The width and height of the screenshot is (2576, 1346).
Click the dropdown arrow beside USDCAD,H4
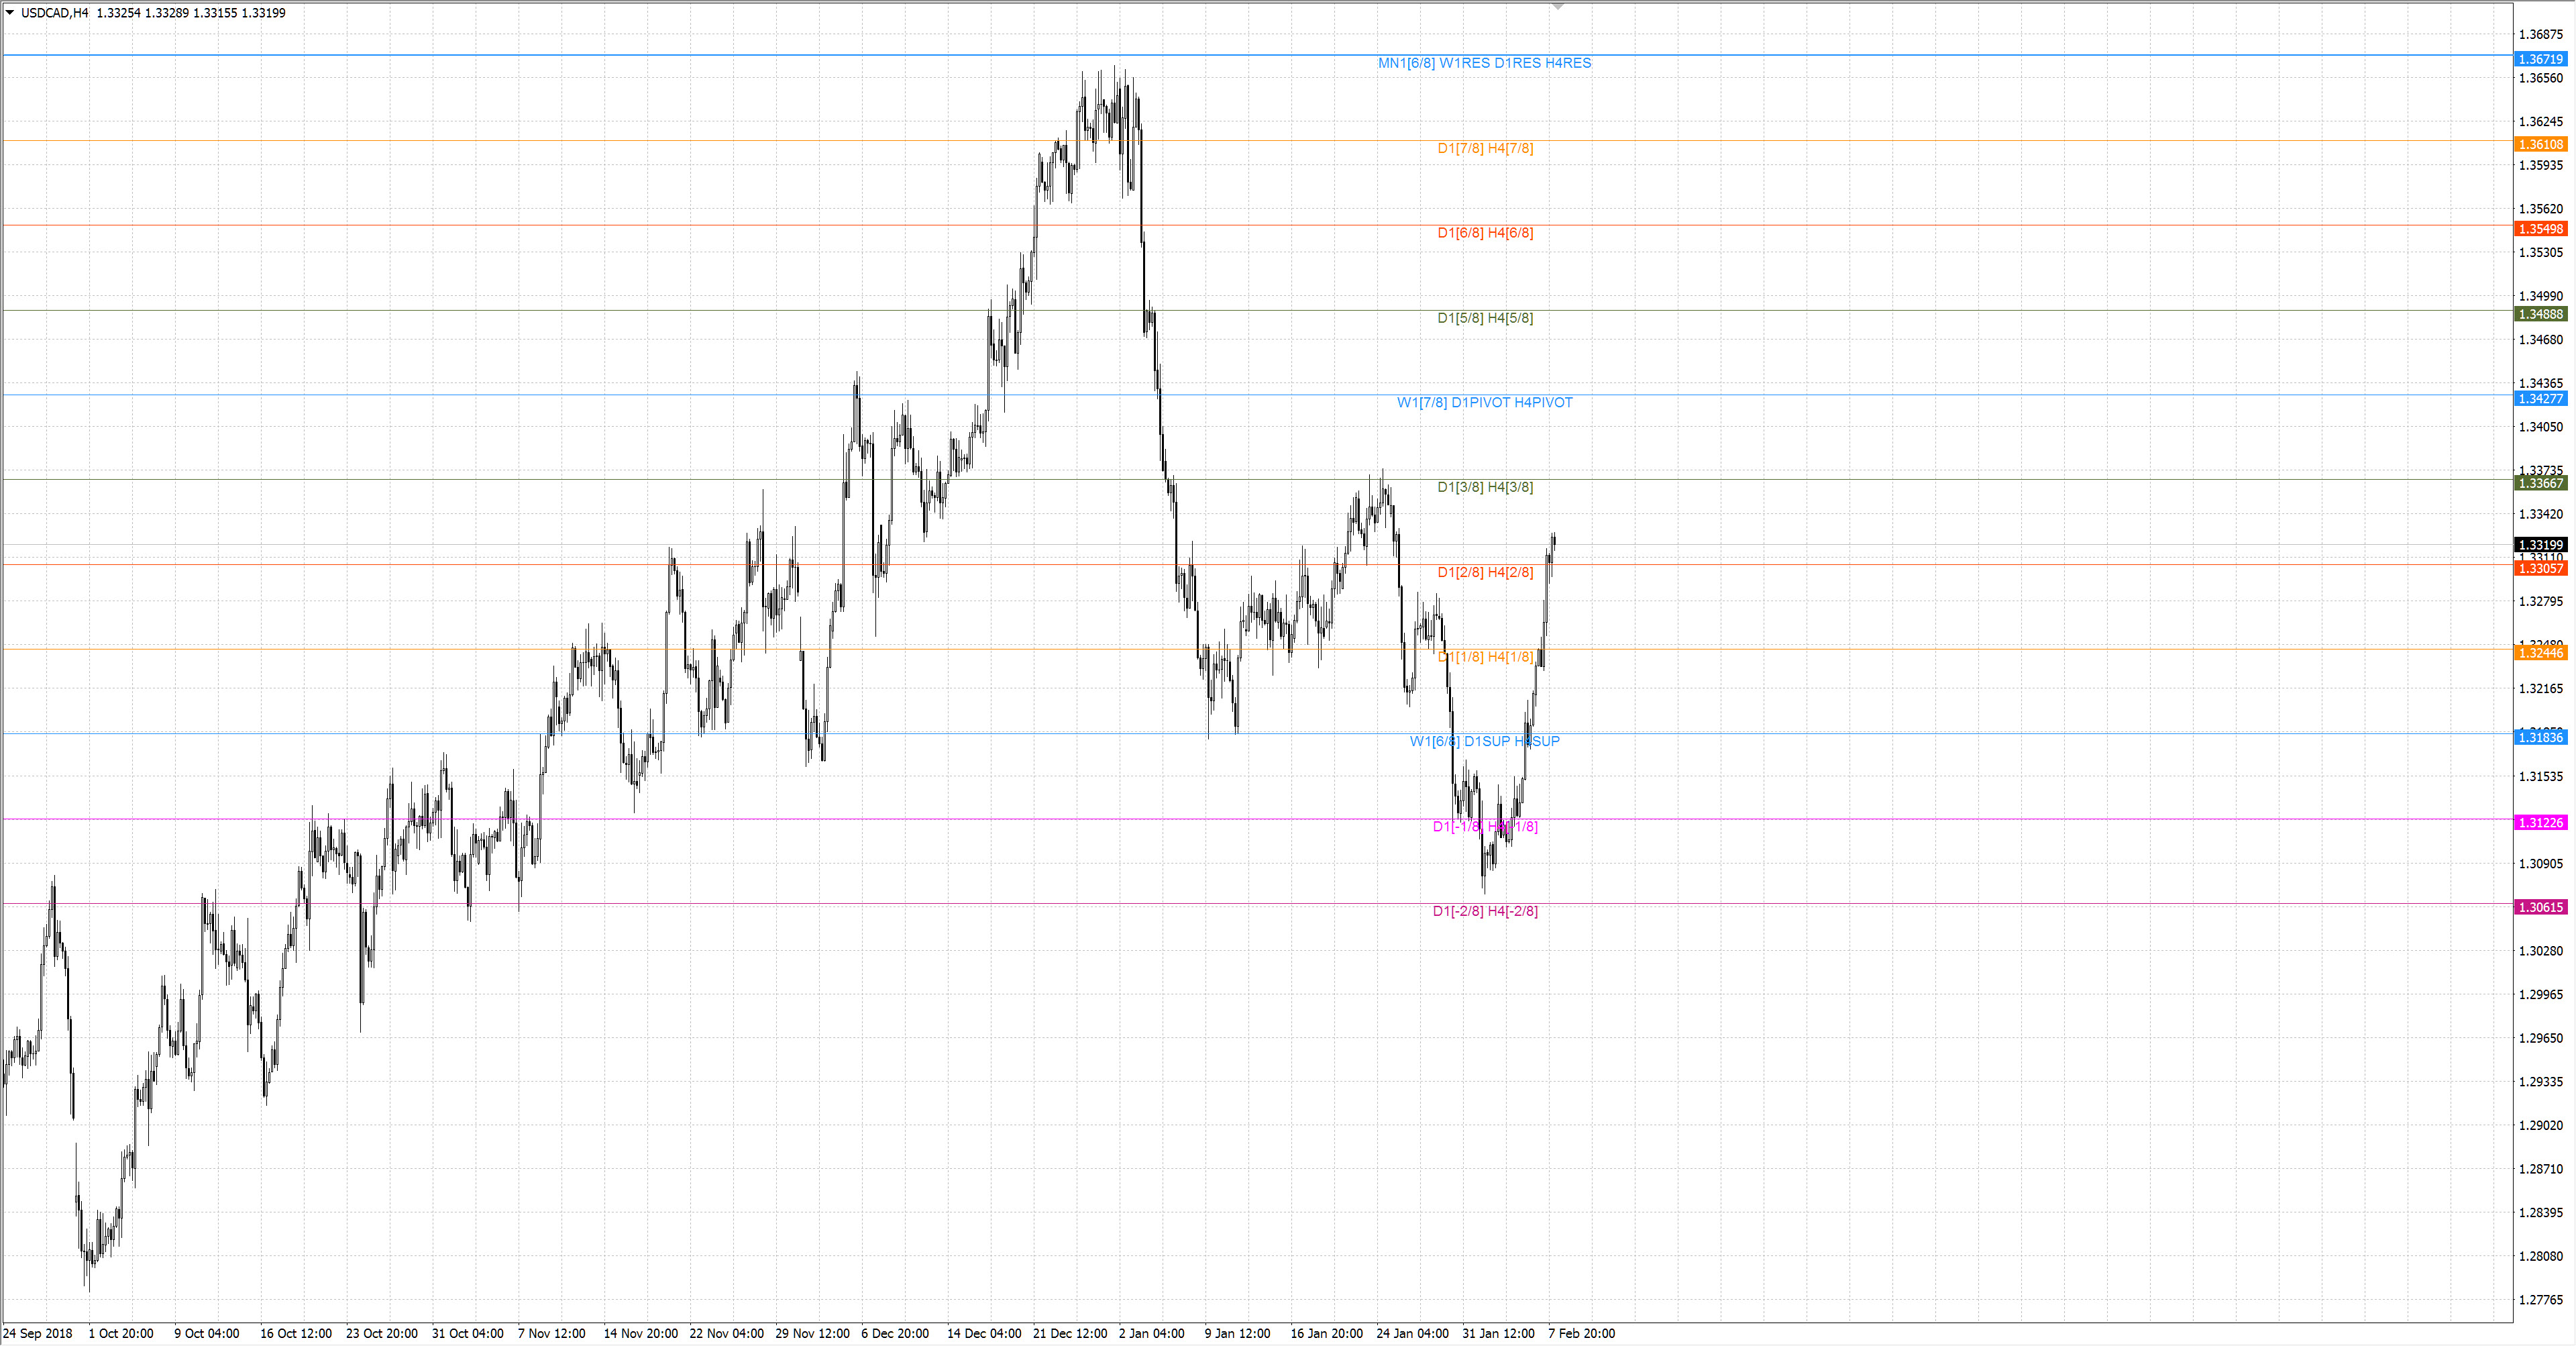pos(10,13)
